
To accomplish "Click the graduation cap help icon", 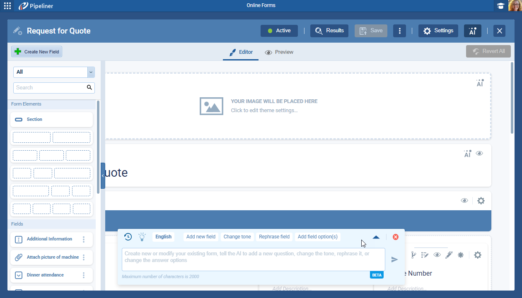I will tap(501, 6).
